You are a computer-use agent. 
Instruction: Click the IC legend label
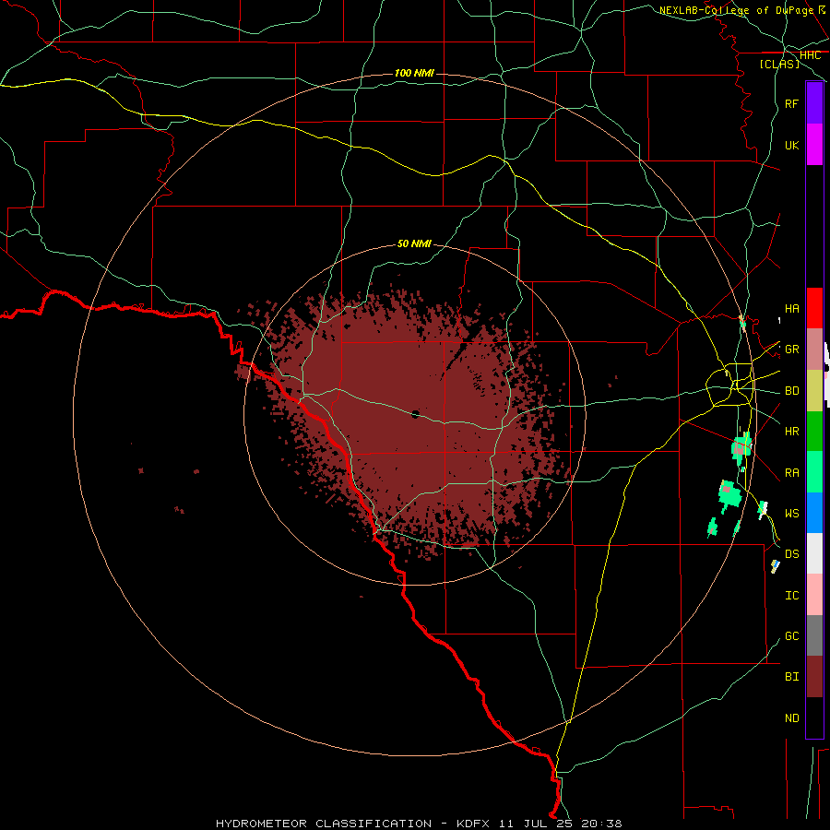coord(791,595)
